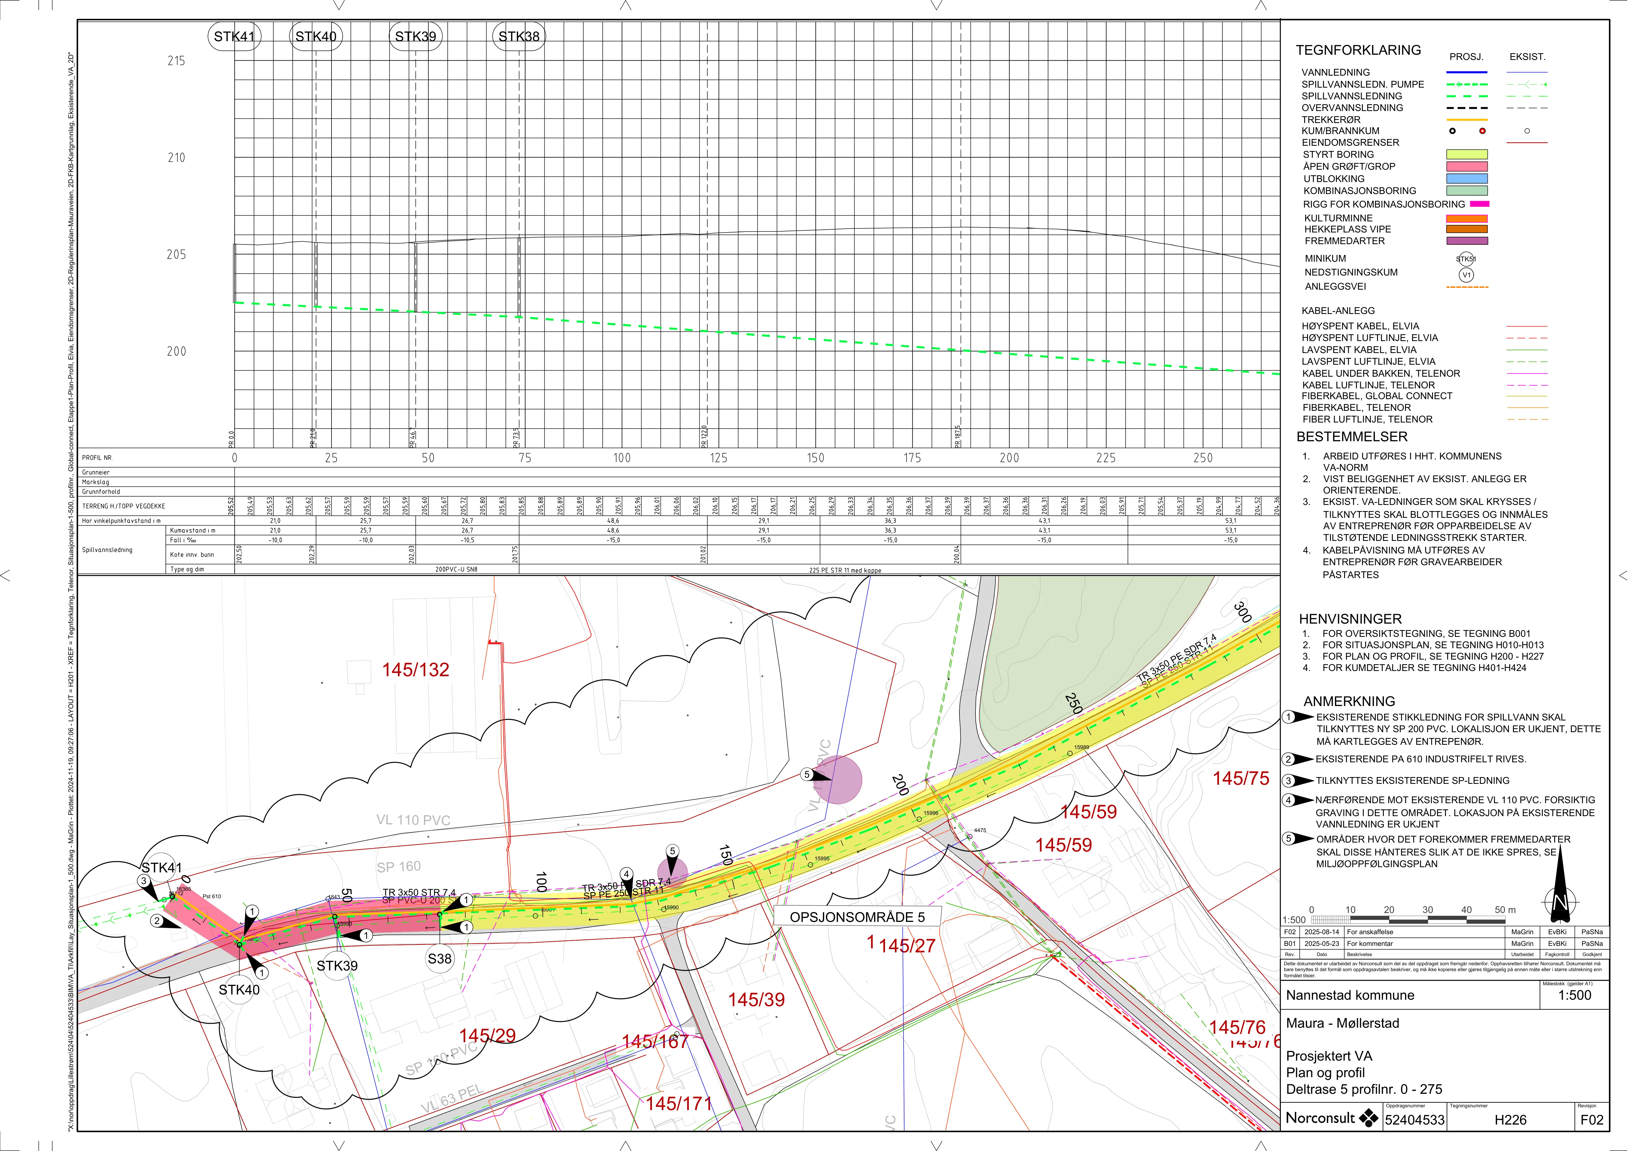The image size is (1628, 1151).
Task: Click drawing number H226
Action: (x=1510, y=1120)
